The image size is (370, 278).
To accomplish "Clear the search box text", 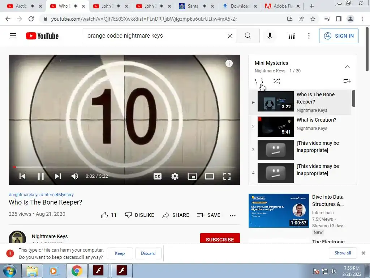I will click(230, 36).
